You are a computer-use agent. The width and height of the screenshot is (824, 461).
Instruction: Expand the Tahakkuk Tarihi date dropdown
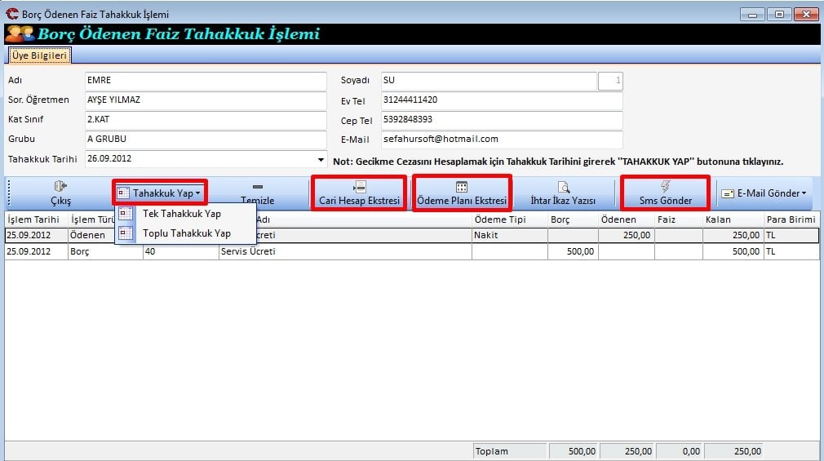click(x=321, y=160)
